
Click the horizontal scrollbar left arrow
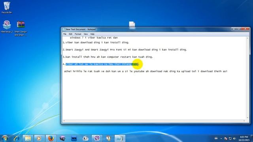coord(64,121)
